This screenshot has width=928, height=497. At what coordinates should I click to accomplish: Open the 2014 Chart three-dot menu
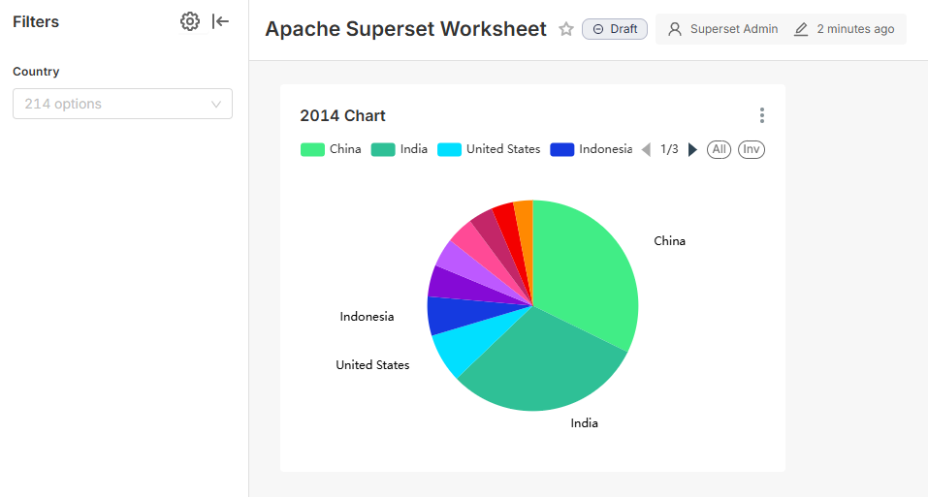pyautogui.click(x=761, y=115)
